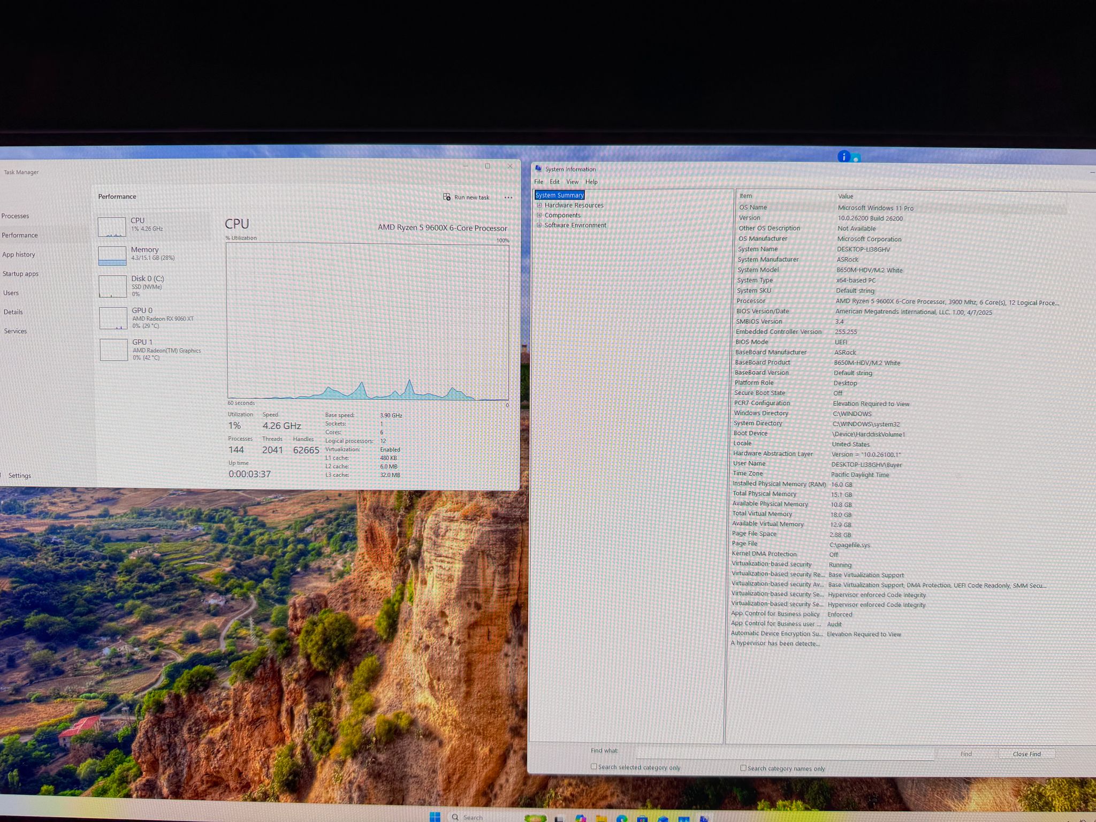
Task: Expand the Software Environment tree node
Action: click(x=539, y=225)
